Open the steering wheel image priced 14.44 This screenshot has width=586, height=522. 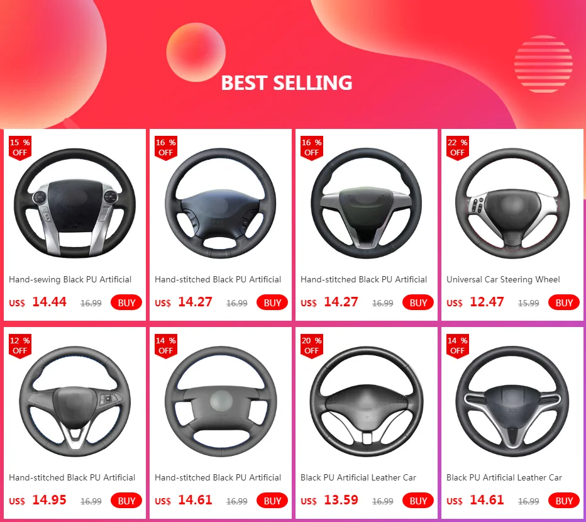click(75, 203)
